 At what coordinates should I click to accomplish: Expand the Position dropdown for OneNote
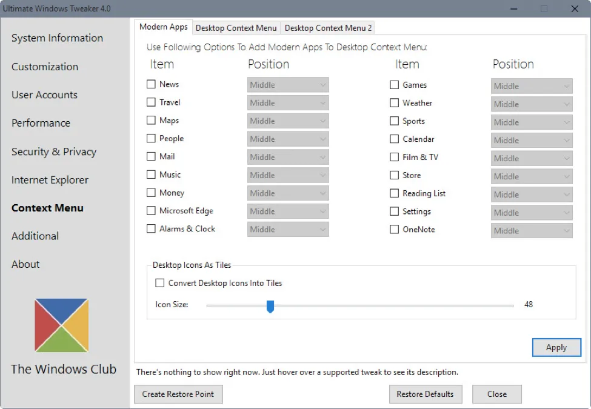(532, 230)
